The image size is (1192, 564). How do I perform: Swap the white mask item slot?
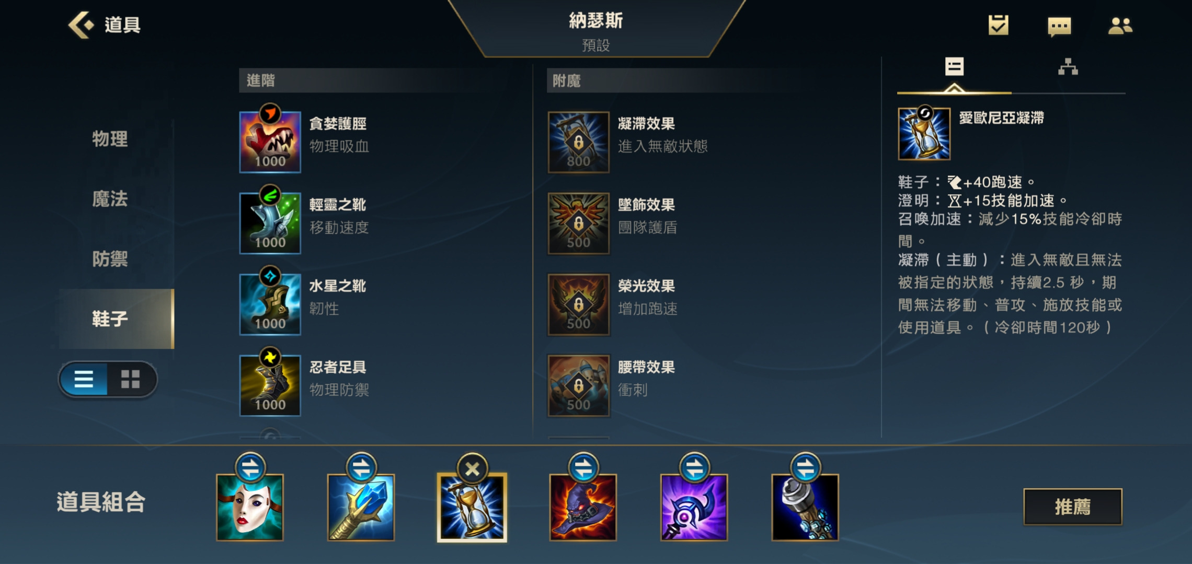tap(250, 467)
